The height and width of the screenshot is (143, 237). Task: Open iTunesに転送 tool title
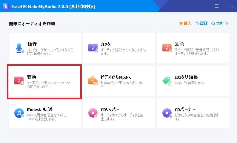tap(40, 109)
